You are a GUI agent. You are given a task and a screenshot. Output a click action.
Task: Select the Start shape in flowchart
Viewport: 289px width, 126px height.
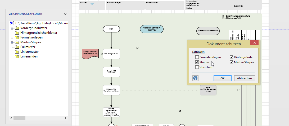111,29
